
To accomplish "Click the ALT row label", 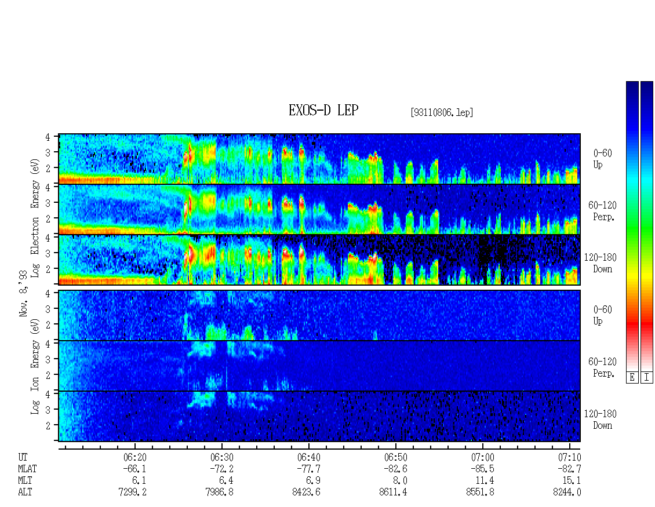I will point(25,493).
